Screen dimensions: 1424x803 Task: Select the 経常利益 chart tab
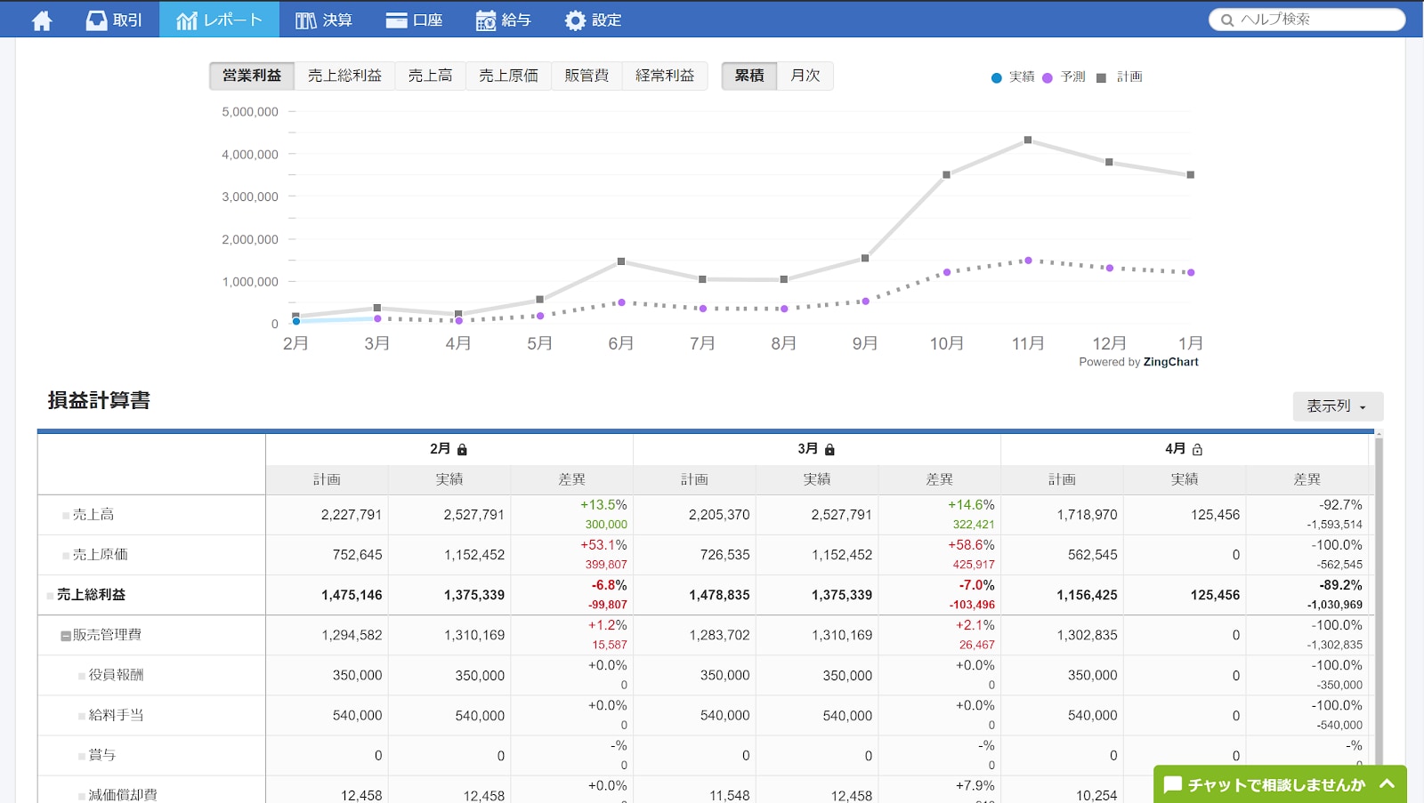coord(665,76)
